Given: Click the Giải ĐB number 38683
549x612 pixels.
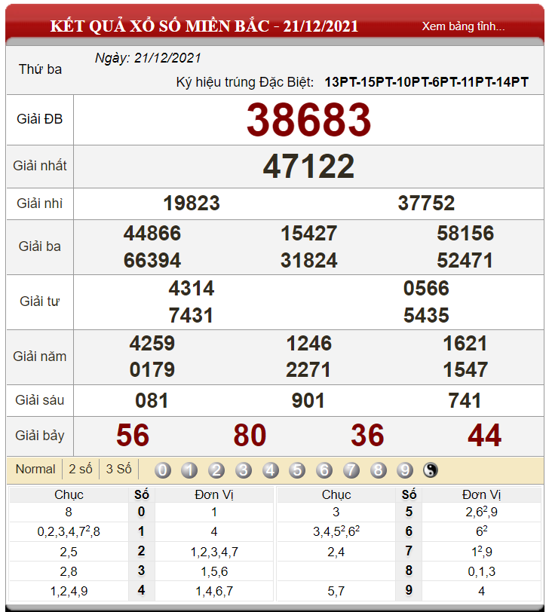Looking at the screenshot, I should [308, 120].
